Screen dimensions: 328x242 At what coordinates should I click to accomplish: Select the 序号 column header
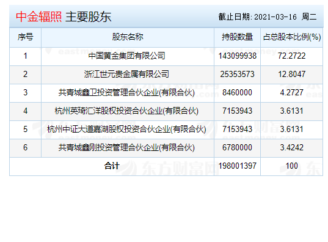[x=25, y=37]
